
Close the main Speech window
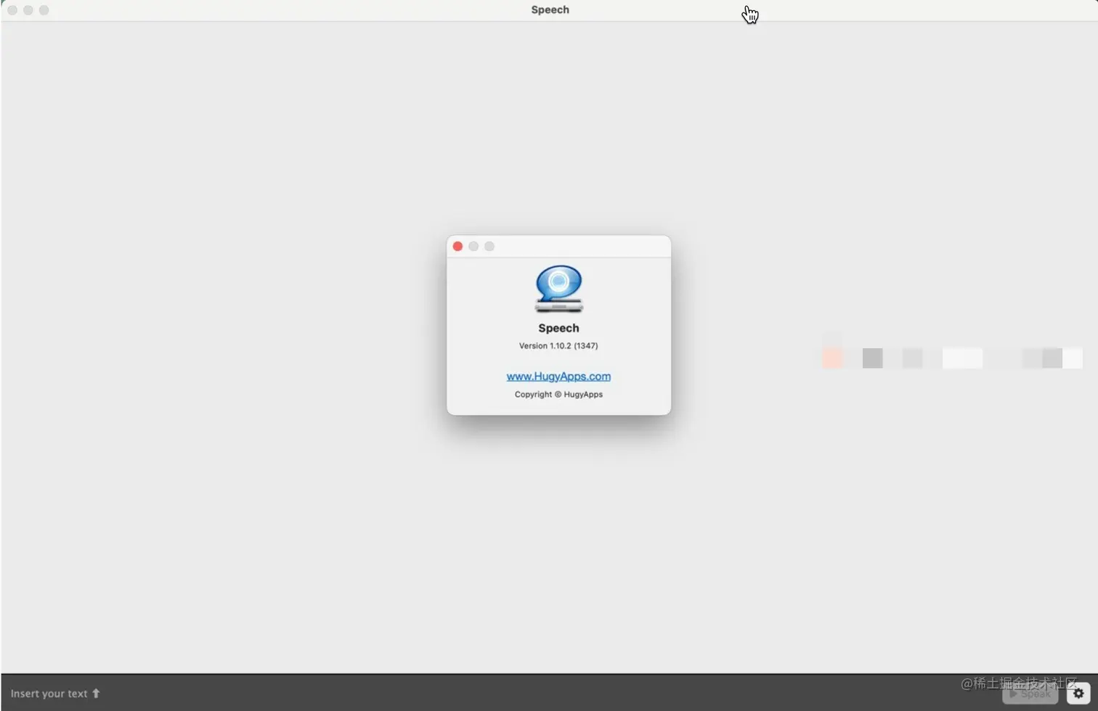(12, 10)
